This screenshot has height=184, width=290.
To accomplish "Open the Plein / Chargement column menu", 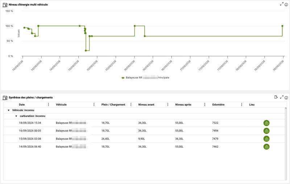I will tap(131, 105).
